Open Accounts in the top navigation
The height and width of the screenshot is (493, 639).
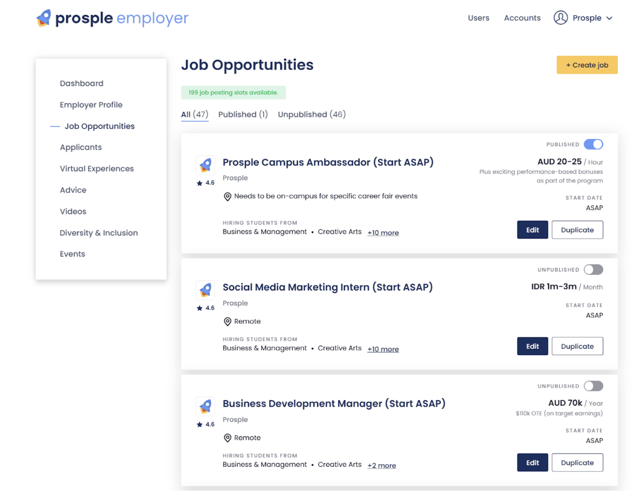[x=522, y=18]
